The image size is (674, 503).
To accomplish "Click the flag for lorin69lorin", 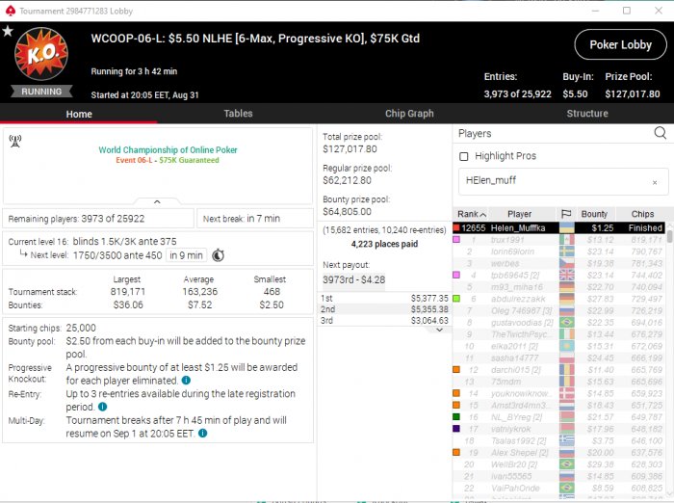I will (x=566, y=251).
